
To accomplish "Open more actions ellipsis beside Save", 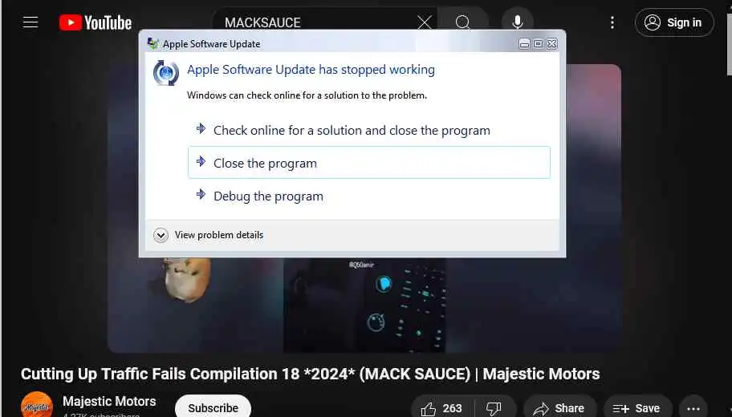I will tap(693, 408).
